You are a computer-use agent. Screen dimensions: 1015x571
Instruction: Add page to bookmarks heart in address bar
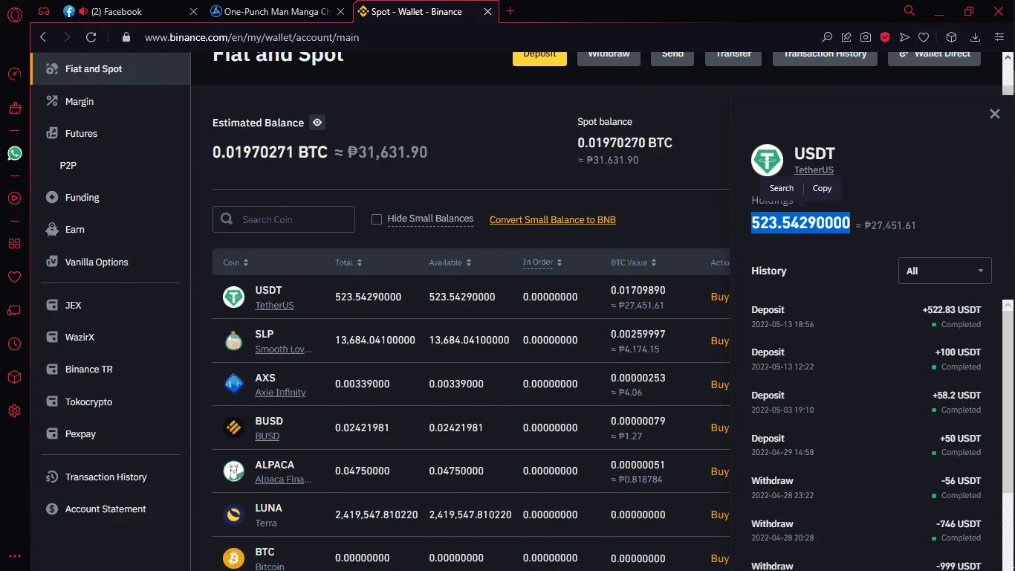(924, 37)
